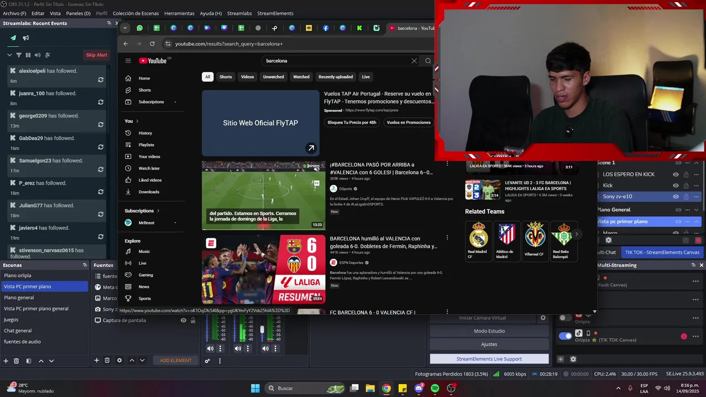Image resolution: width=706 pixels, height=397 pixels.
Task: Collapse the Scene 1 group
Action: (697, 163)
